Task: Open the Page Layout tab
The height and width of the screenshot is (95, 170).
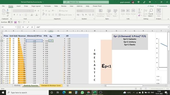Action: pyautogui.click(x=36, y=6)
